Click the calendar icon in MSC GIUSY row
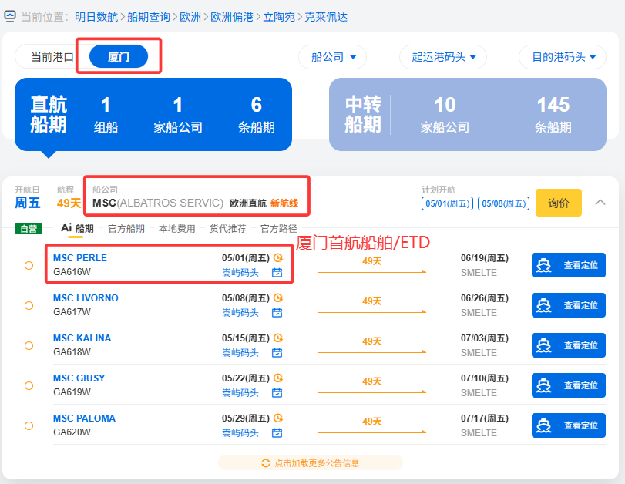 [x=277, y=392]
